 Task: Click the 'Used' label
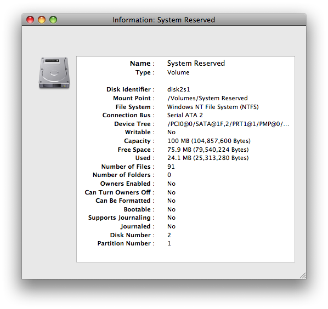(x=143, y=158)
